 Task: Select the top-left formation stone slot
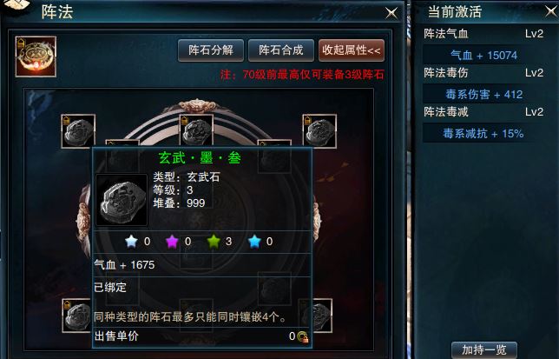(78, 131)
